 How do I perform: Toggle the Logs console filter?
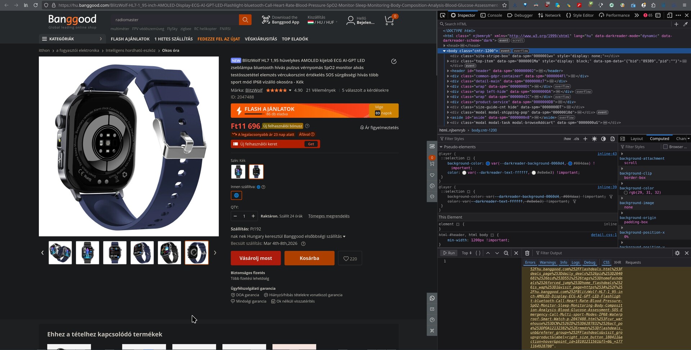[575, 263]
